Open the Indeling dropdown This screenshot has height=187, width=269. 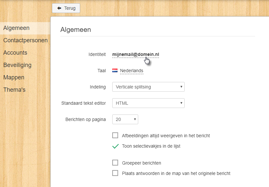148,87
